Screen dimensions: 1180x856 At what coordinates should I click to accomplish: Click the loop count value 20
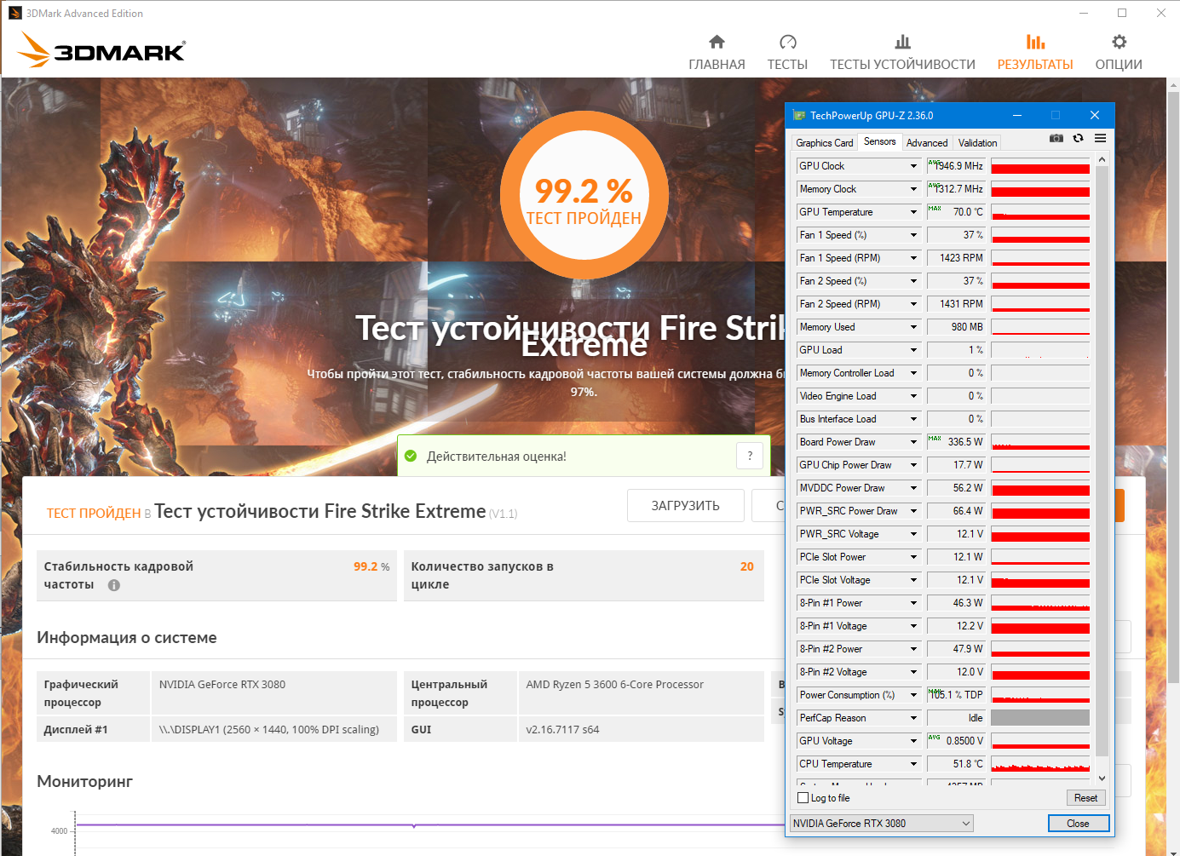[746, 566]
